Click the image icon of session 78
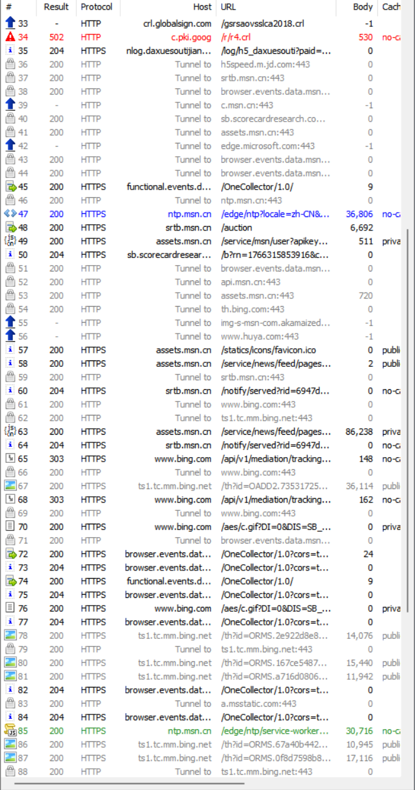This screenshot has height=790, width=415. [x=10, y=636]
